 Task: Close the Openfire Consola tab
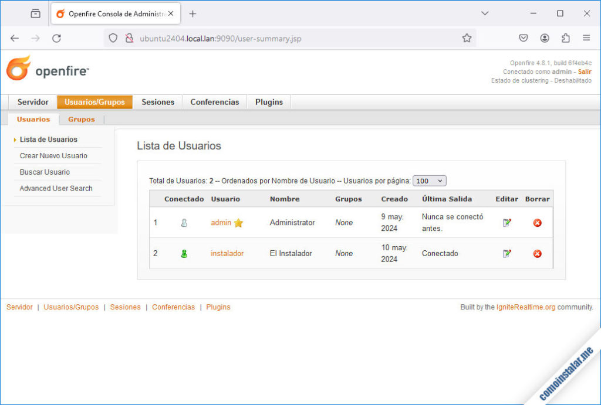click(x=171, y=14)
